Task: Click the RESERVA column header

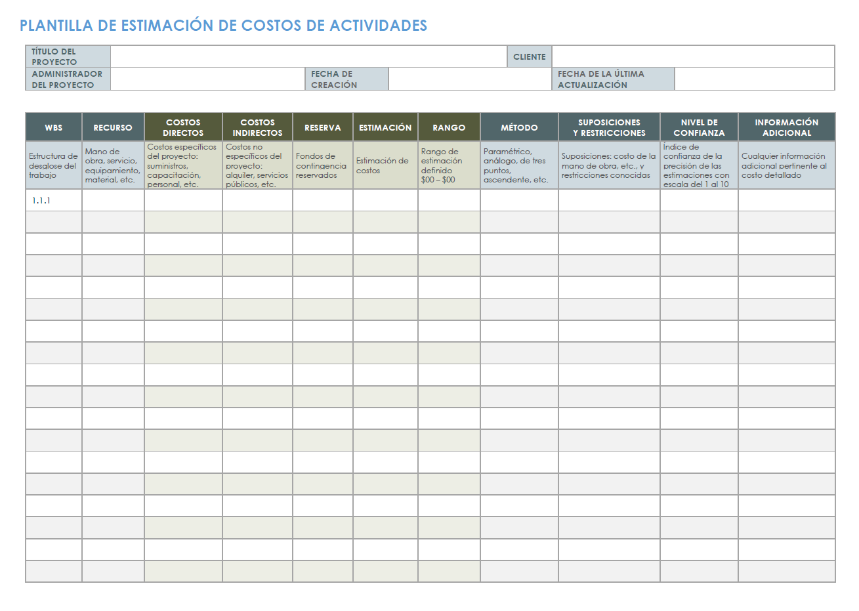Action: (x=323, y=127)
